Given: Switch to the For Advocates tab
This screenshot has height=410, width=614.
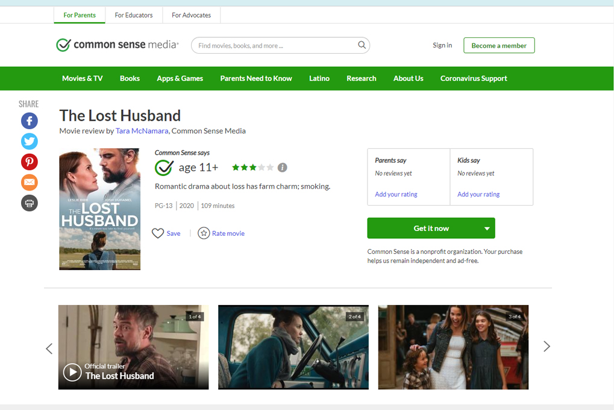Looking at the screenshot, I should point(192,15).
